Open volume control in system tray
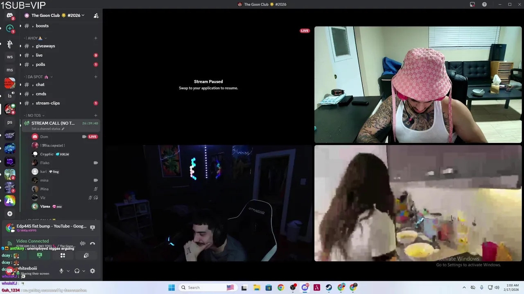This screenshot has height=294, width=524. (x=497, y=287)
